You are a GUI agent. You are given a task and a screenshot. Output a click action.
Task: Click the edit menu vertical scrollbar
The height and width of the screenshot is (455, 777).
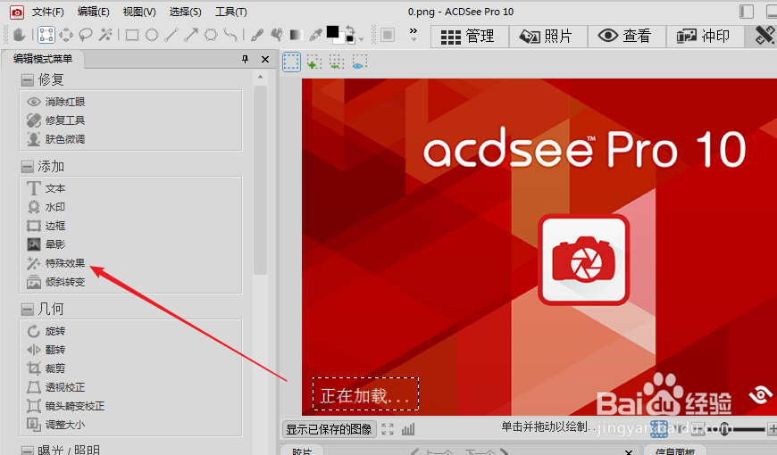(260, 179)
